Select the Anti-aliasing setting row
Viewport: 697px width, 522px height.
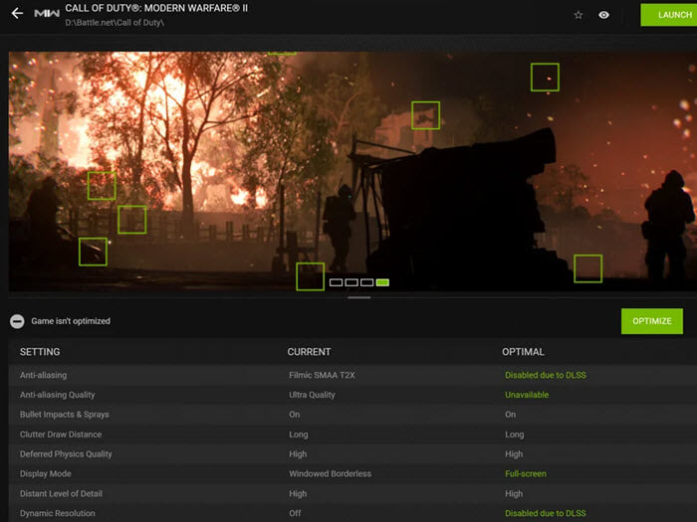[352, 375]
